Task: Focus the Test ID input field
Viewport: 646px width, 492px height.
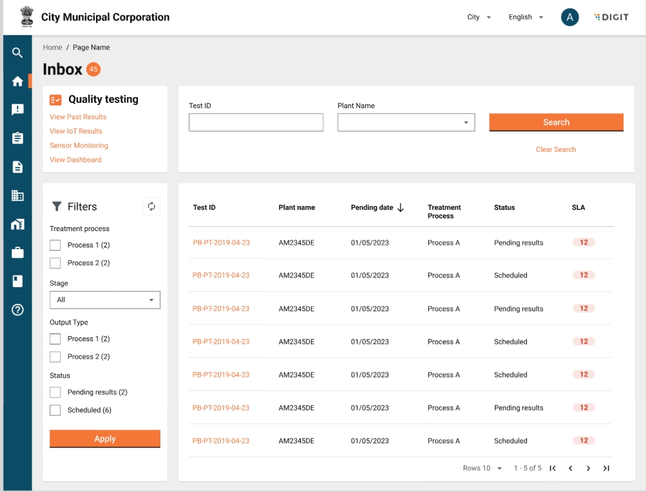Action: click(x=256, y=122)
